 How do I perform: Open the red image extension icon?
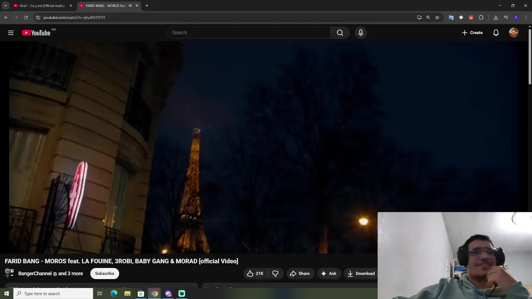tap(471, 17)
